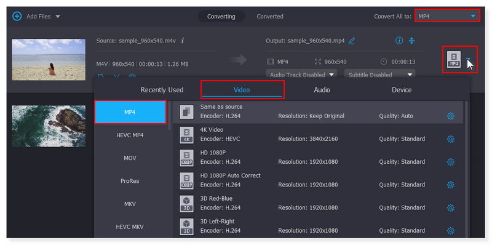Image resolution: width=492 pixels, height=245 pixels.
Task: Open the MP4 output format icon button
Action: click(x=454, y=59)
